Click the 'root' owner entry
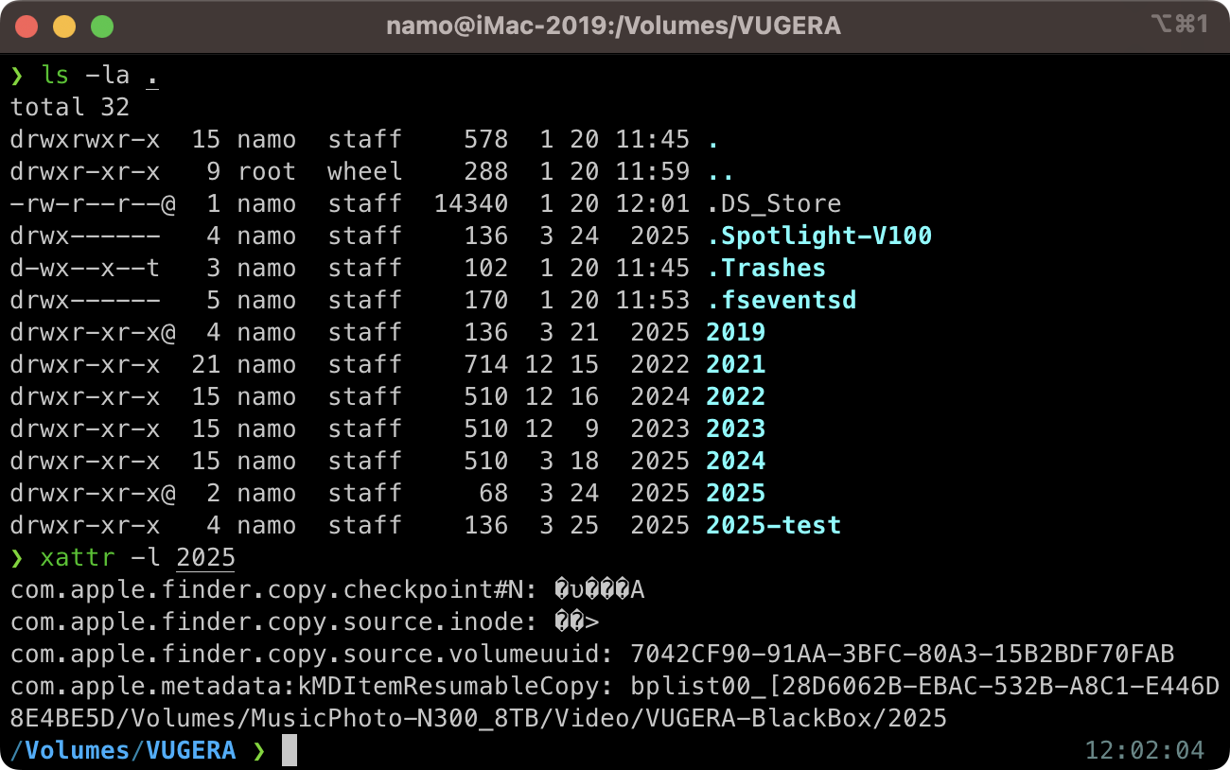Image resolution: width=1230 pixels, height=770 pixels. (x=266, y=172)
